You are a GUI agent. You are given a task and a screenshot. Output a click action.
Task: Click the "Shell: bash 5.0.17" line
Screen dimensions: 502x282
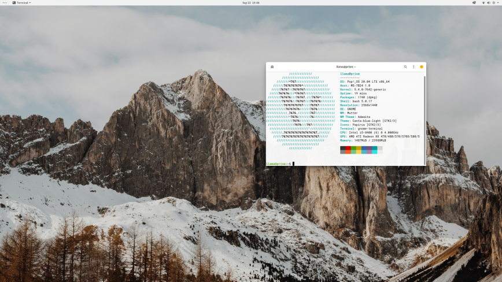(x=356, y=101)
